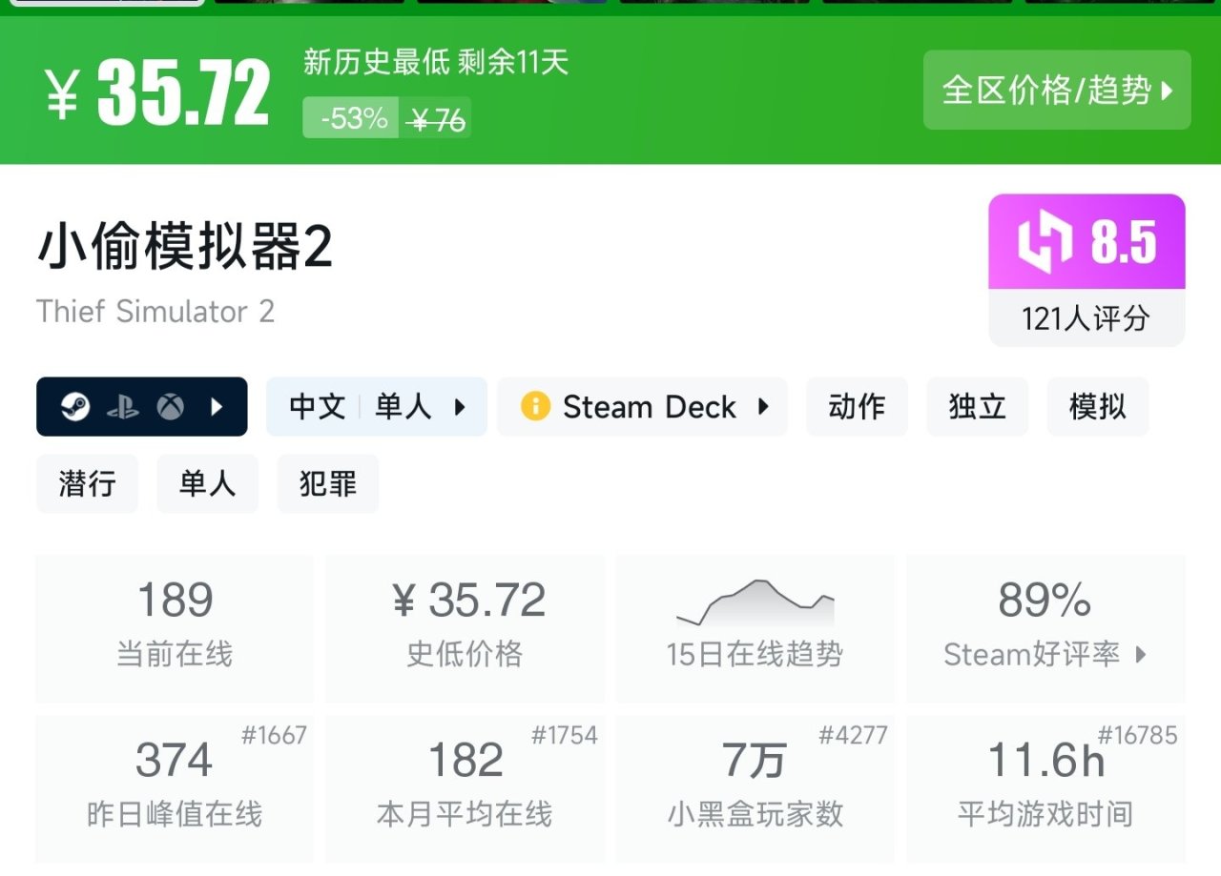Expand the platform list arrow
Image resolution: width=1221 pixels, height=876 pixels.
217,407
